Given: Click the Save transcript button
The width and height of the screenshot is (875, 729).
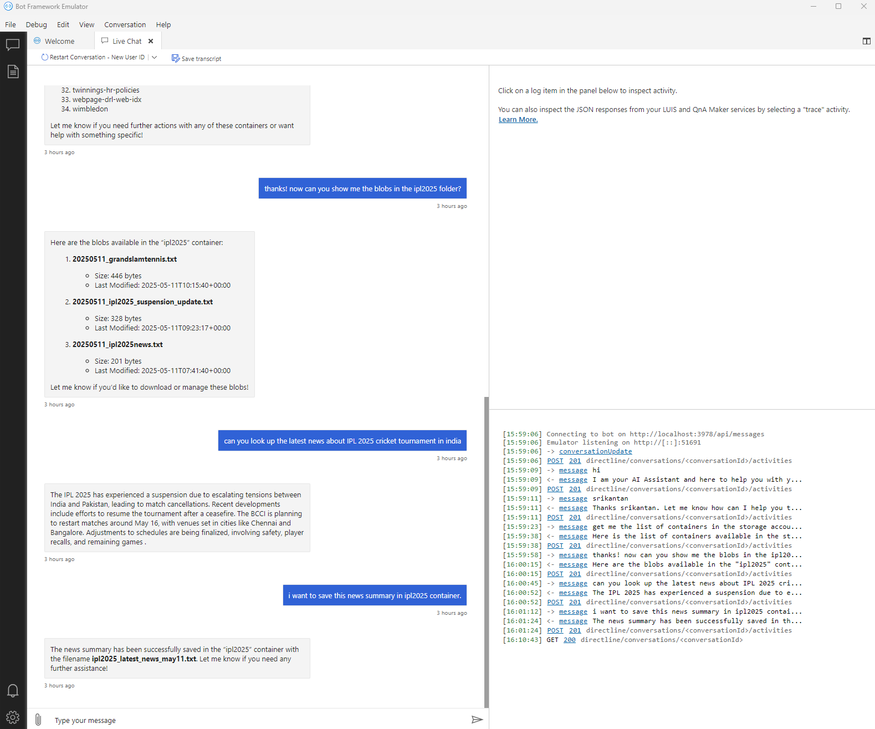Looking at the screenshot, I should (x=196, y=58).
